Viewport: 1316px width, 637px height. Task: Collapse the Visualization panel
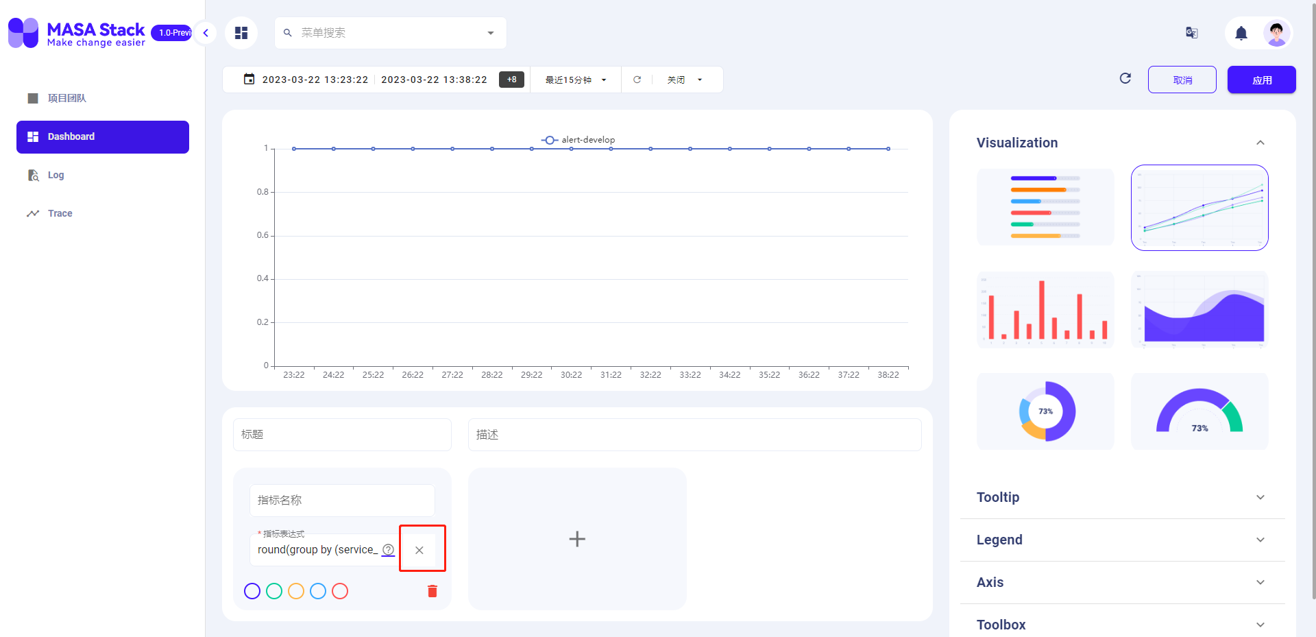pos(1260,142)
